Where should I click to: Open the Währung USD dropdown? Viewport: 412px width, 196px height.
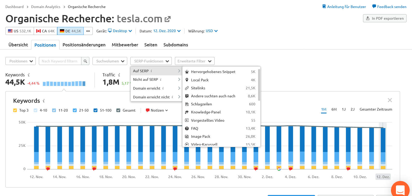[212, 31]
